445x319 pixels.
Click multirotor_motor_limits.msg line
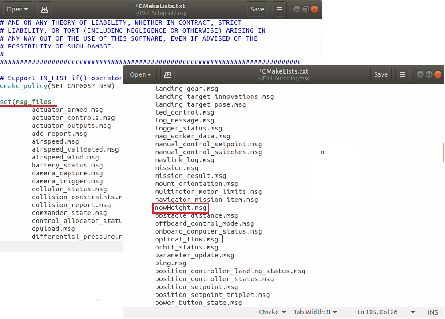click(x=208, y=192)
